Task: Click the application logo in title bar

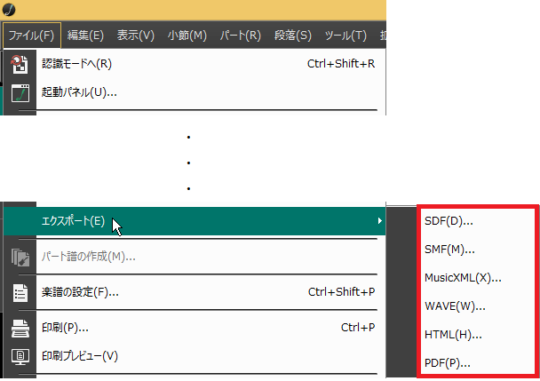Action: click(x=10, y=10)
